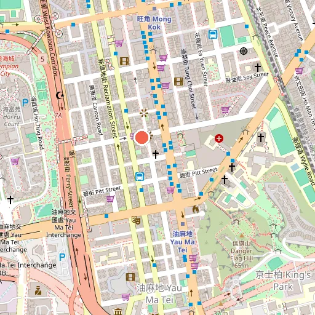Select the route 5 highway shield
This screenshot has height=315, width=315.
click(42, 59)
